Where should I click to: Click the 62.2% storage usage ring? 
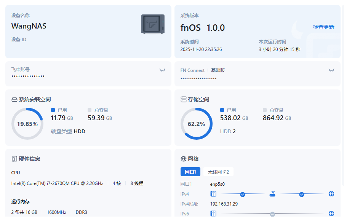pyautogui.click(x=196, y=124)
